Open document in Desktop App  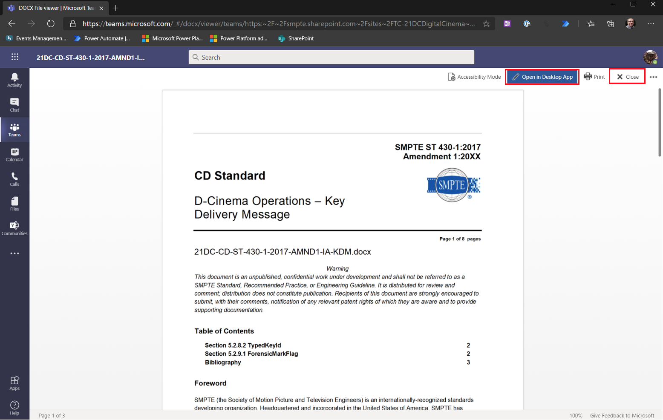542,77
